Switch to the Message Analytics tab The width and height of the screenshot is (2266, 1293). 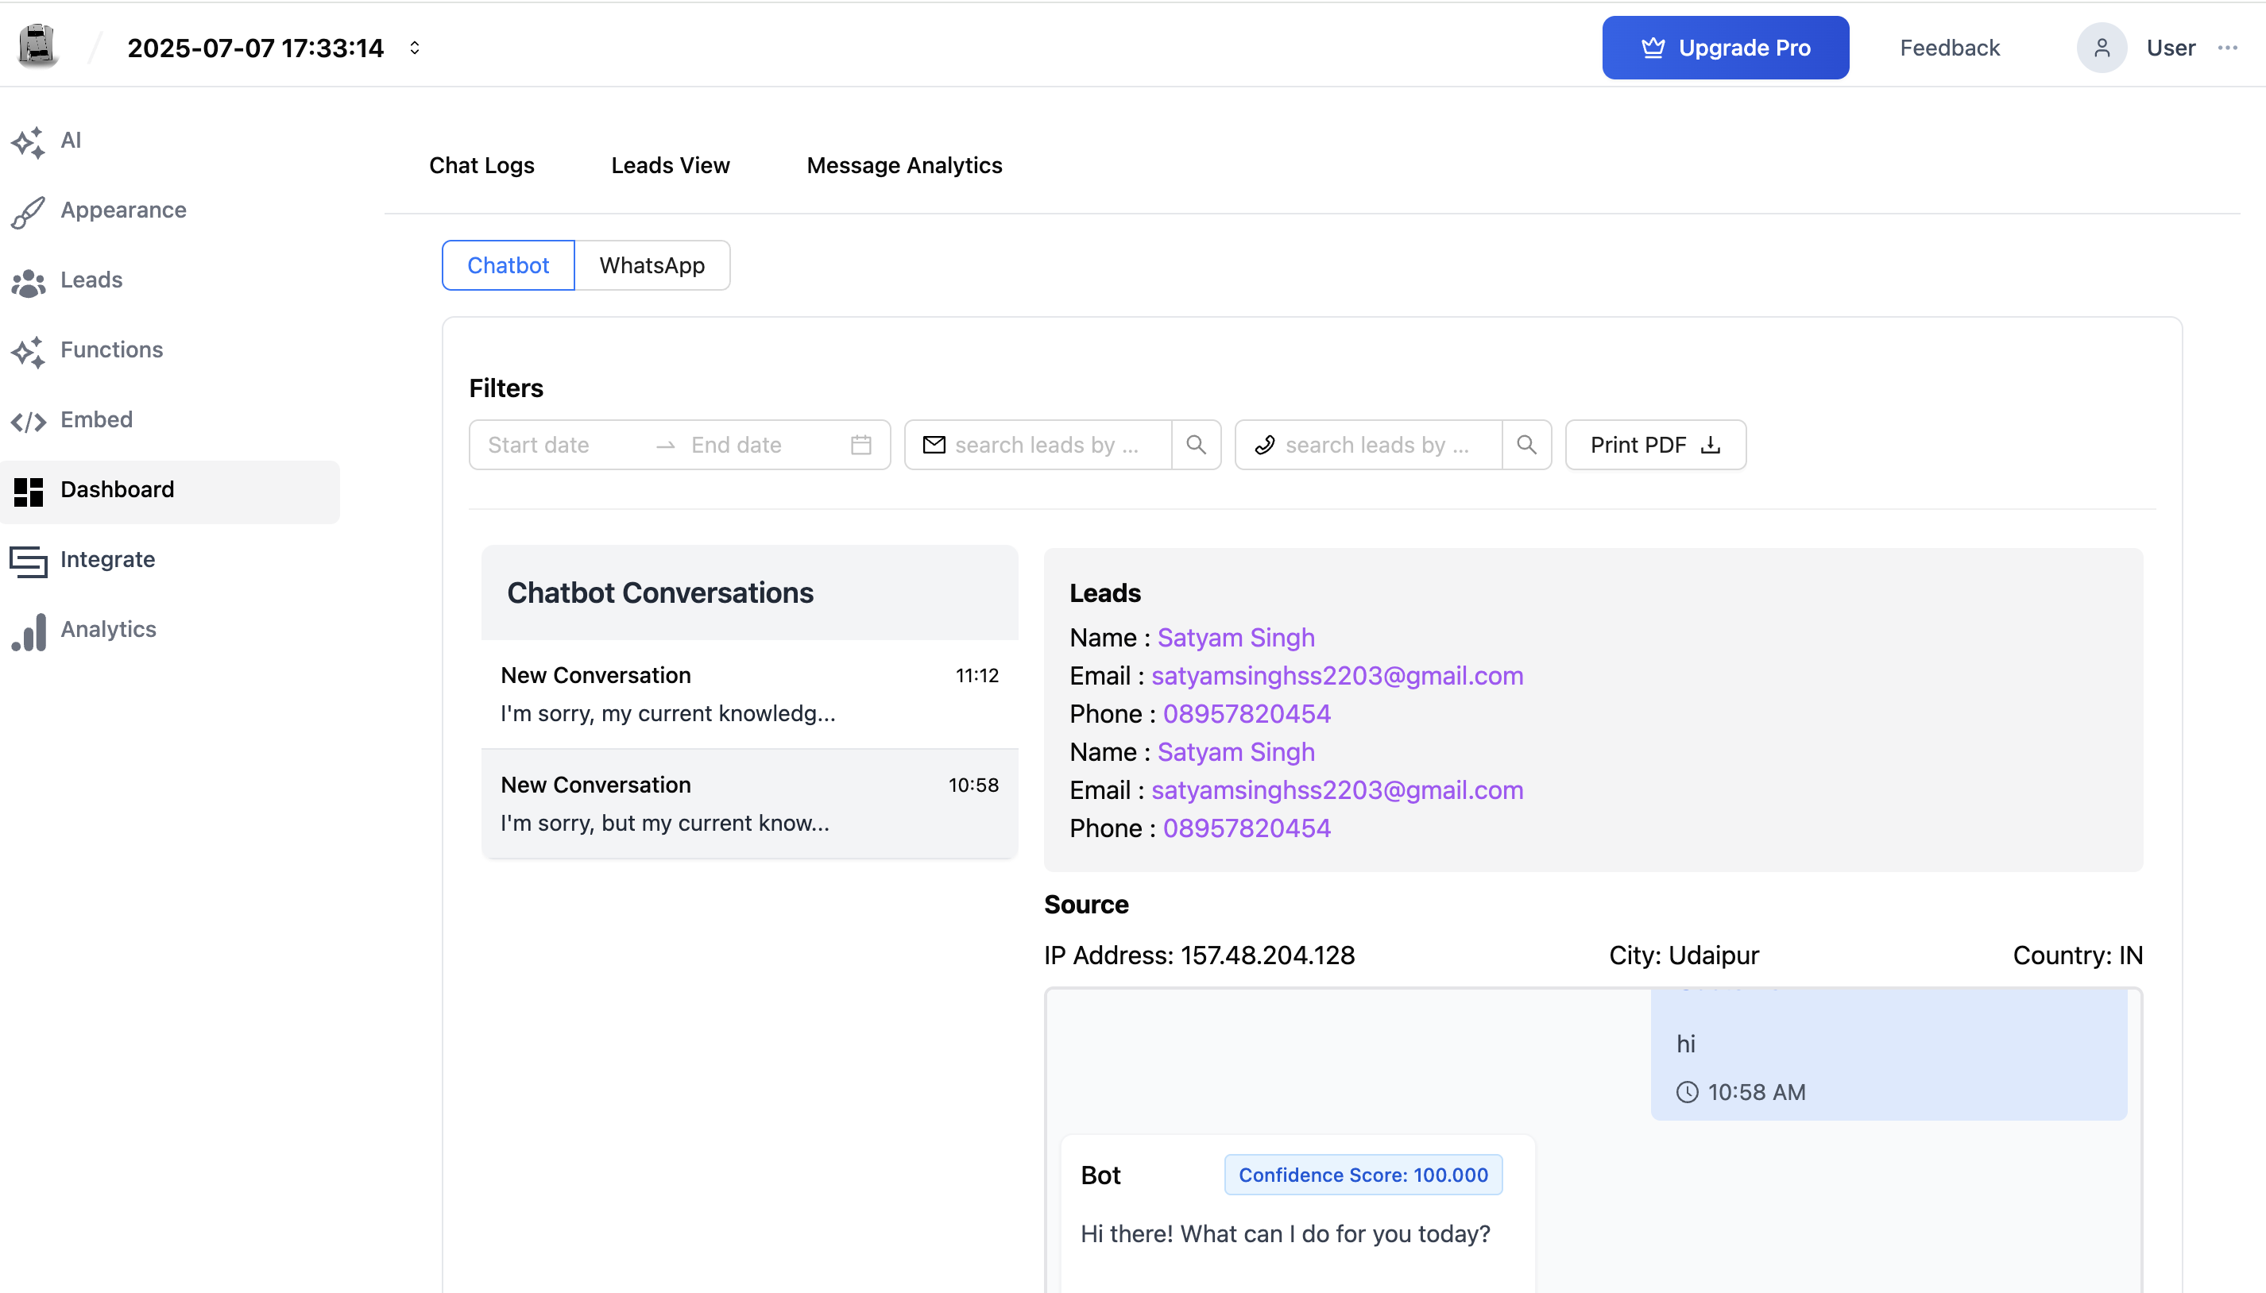[904, 166]
